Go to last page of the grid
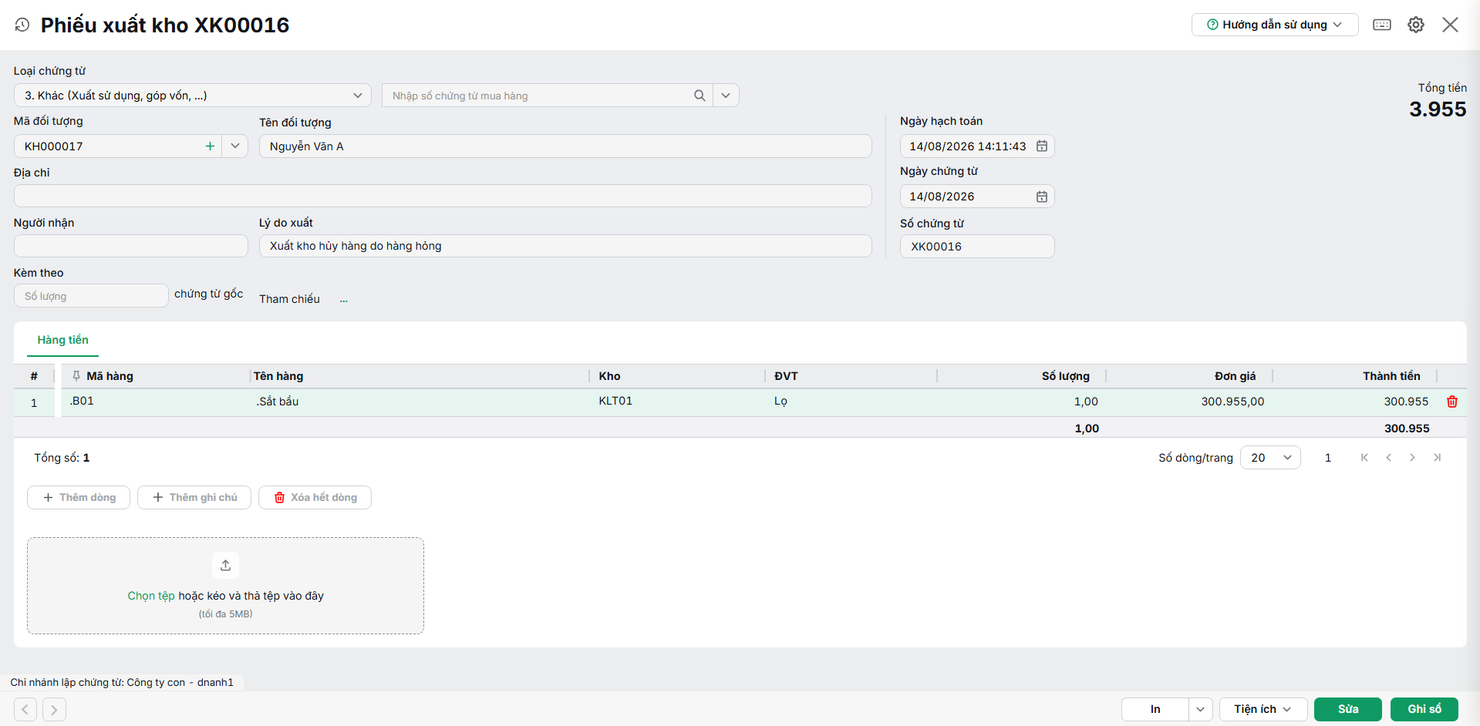 1437,458
